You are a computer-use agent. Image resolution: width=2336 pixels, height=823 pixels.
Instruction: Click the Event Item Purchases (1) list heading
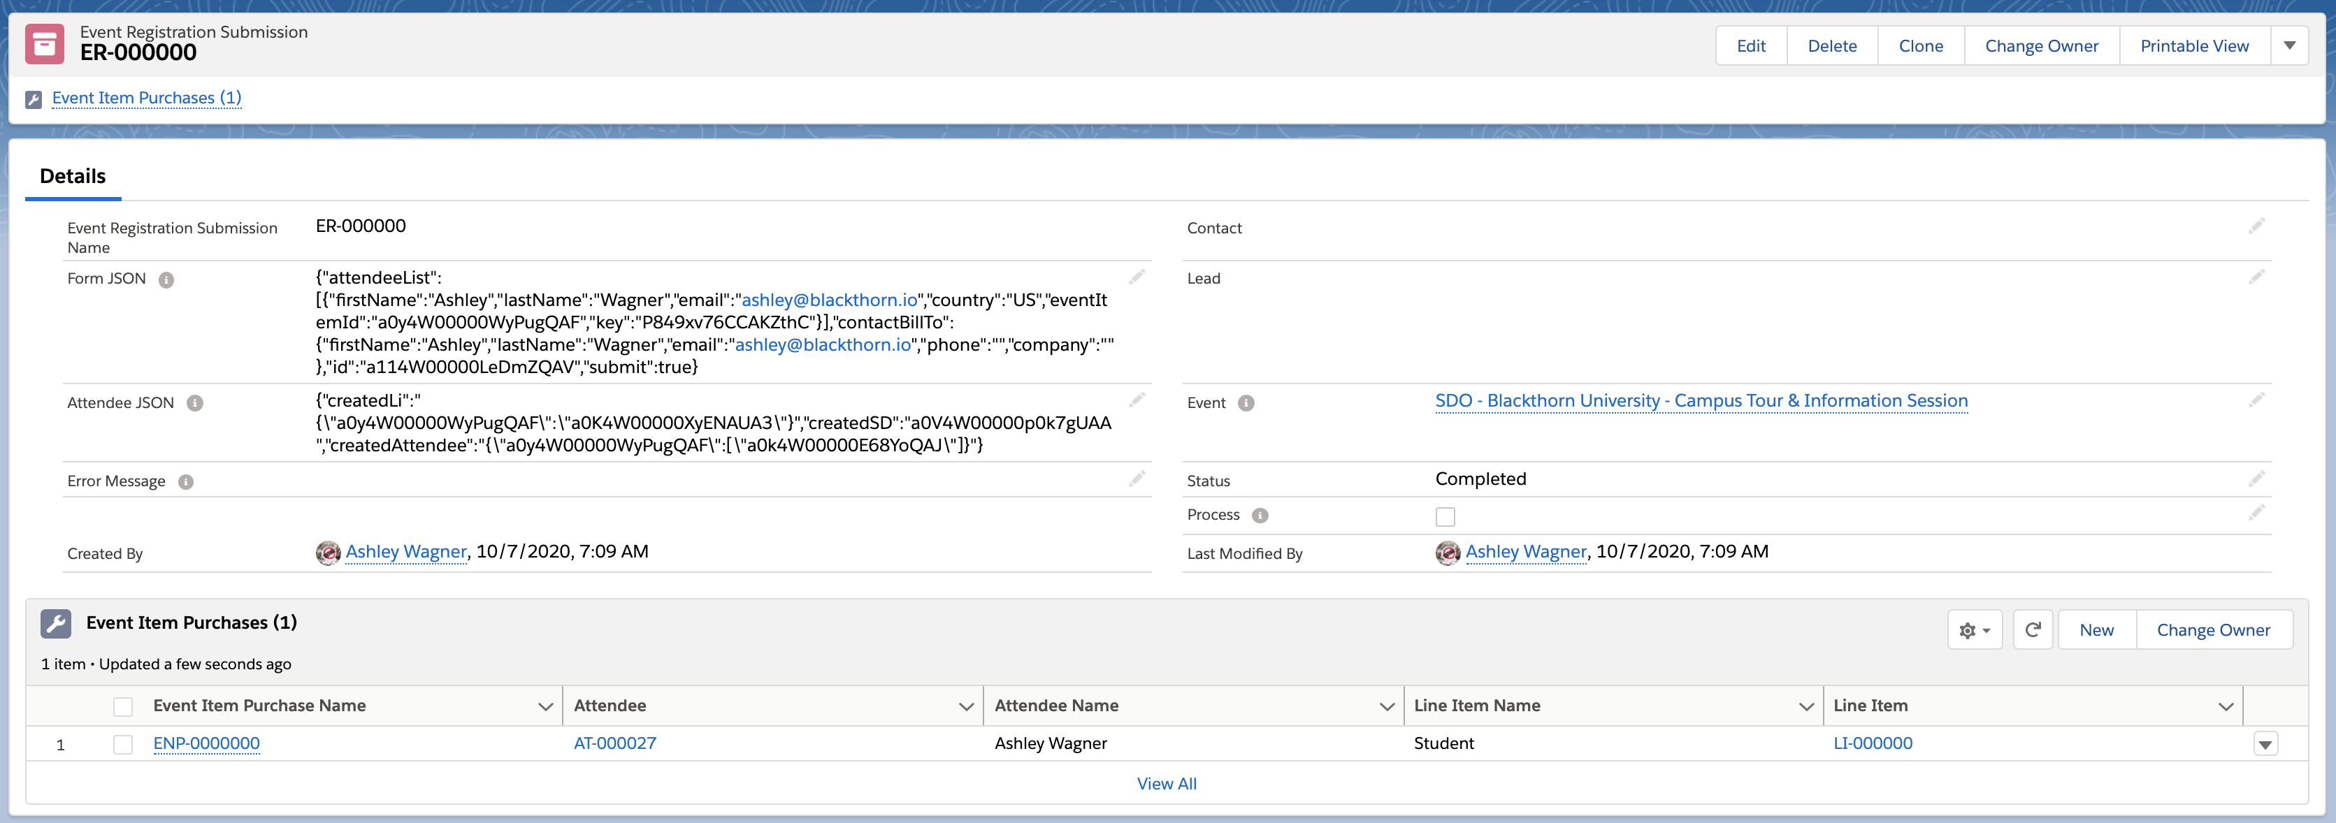pyautogui.click(x=192, y=622)
